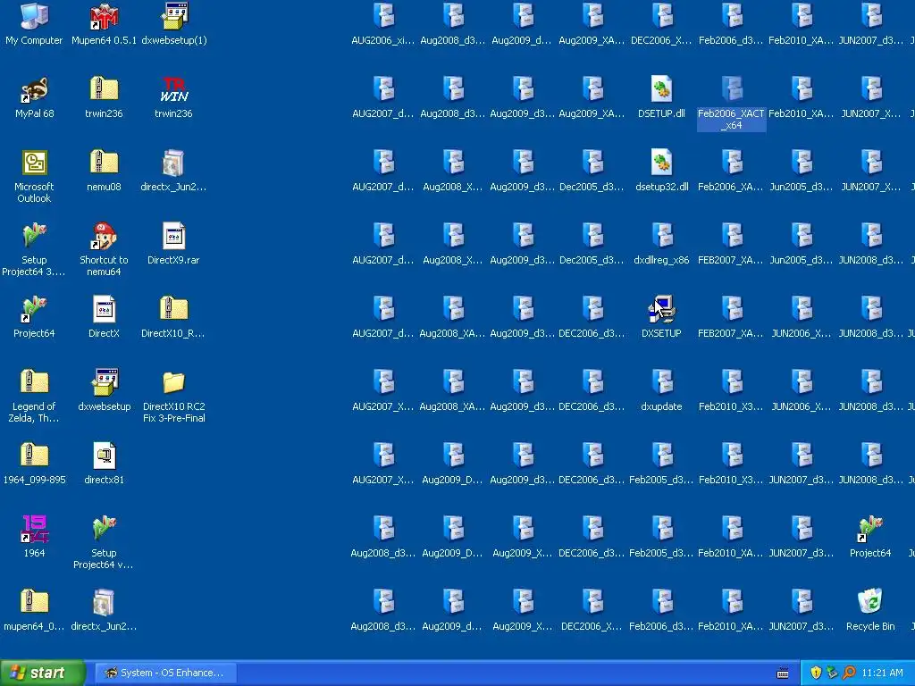Click the 11:21 AM taskbar clock

pyautogui.click(x=882, y=673)
